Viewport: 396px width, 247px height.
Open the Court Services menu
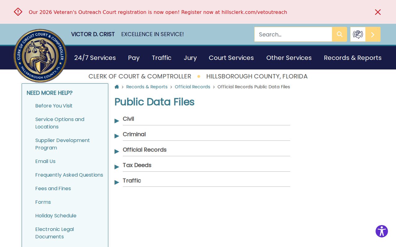[x=231, y=58]
